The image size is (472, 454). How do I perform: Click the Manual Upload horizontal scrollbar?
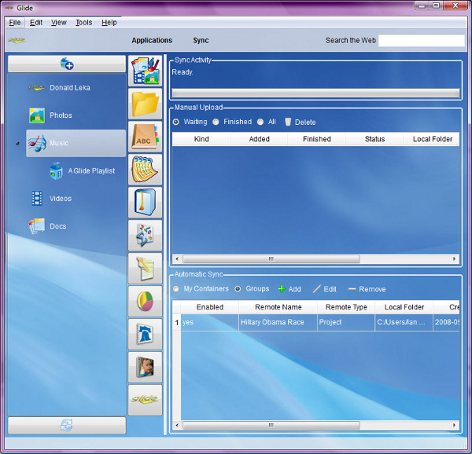coord(271,258)
